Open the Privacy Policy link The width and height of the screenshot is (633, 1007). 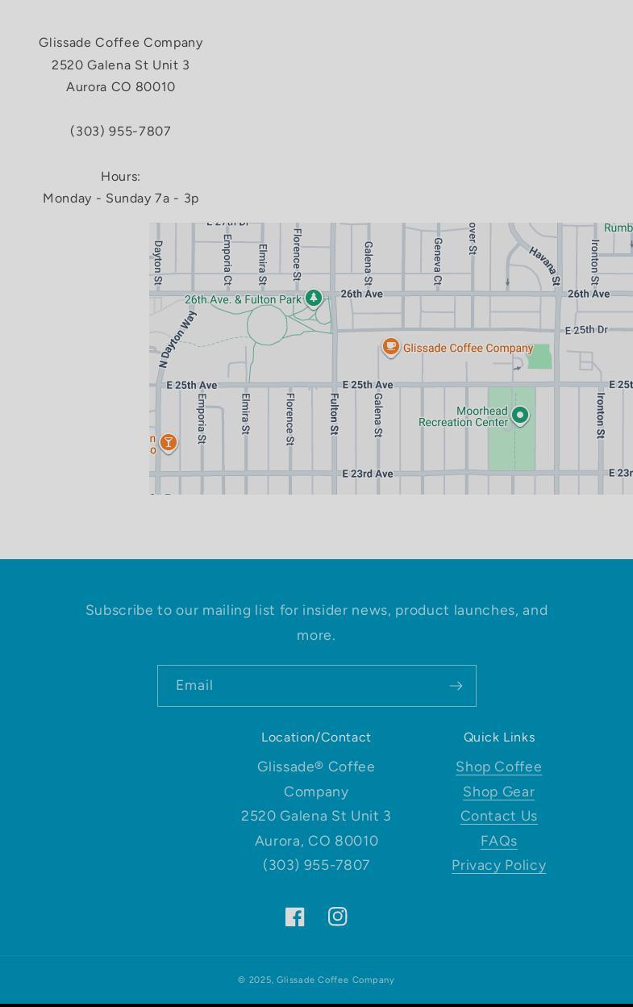pyautogui.click(x=498, y=865)
